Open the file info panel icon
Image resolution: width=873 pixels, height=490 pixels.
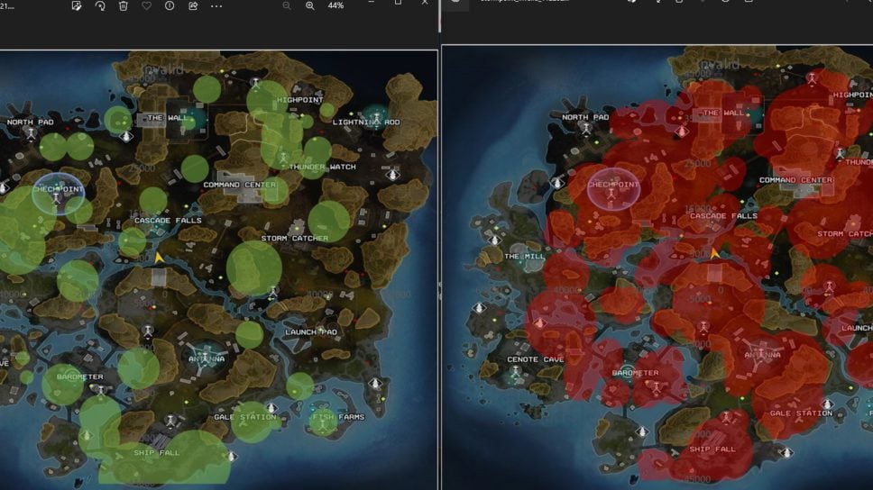(x=170, y=5)
